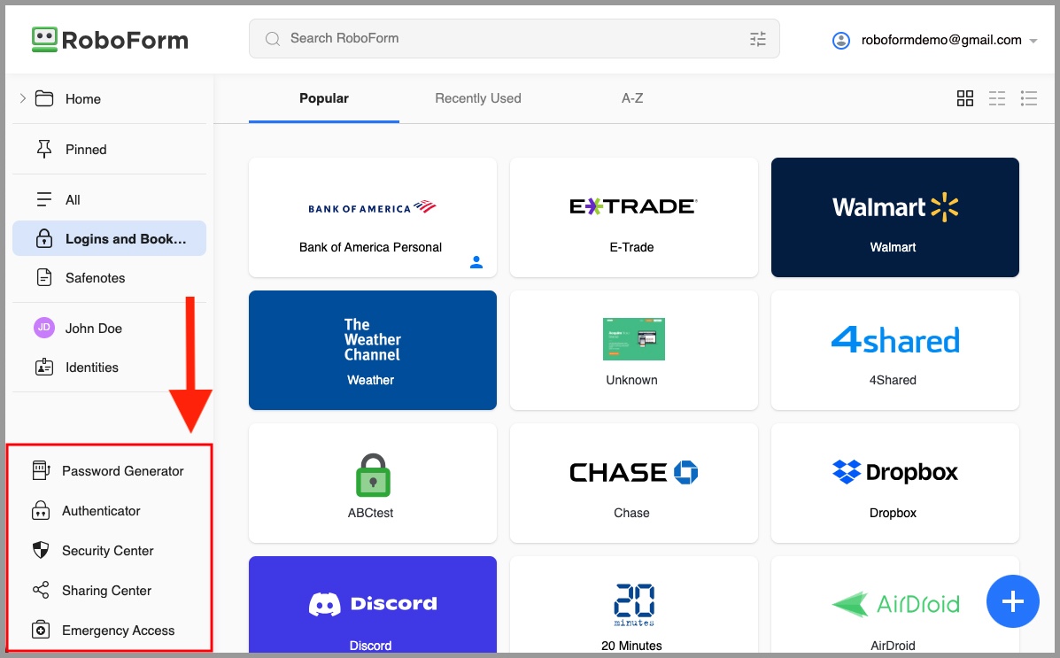
Task: Switch to compact list view
Action: (997, 98)
